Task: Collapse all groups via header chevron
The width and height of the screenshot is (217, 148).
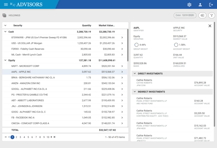Action: coord(5,25)
